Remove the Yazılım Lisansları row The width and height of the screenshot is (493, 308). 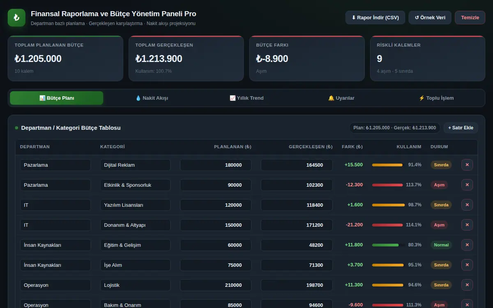467,205
